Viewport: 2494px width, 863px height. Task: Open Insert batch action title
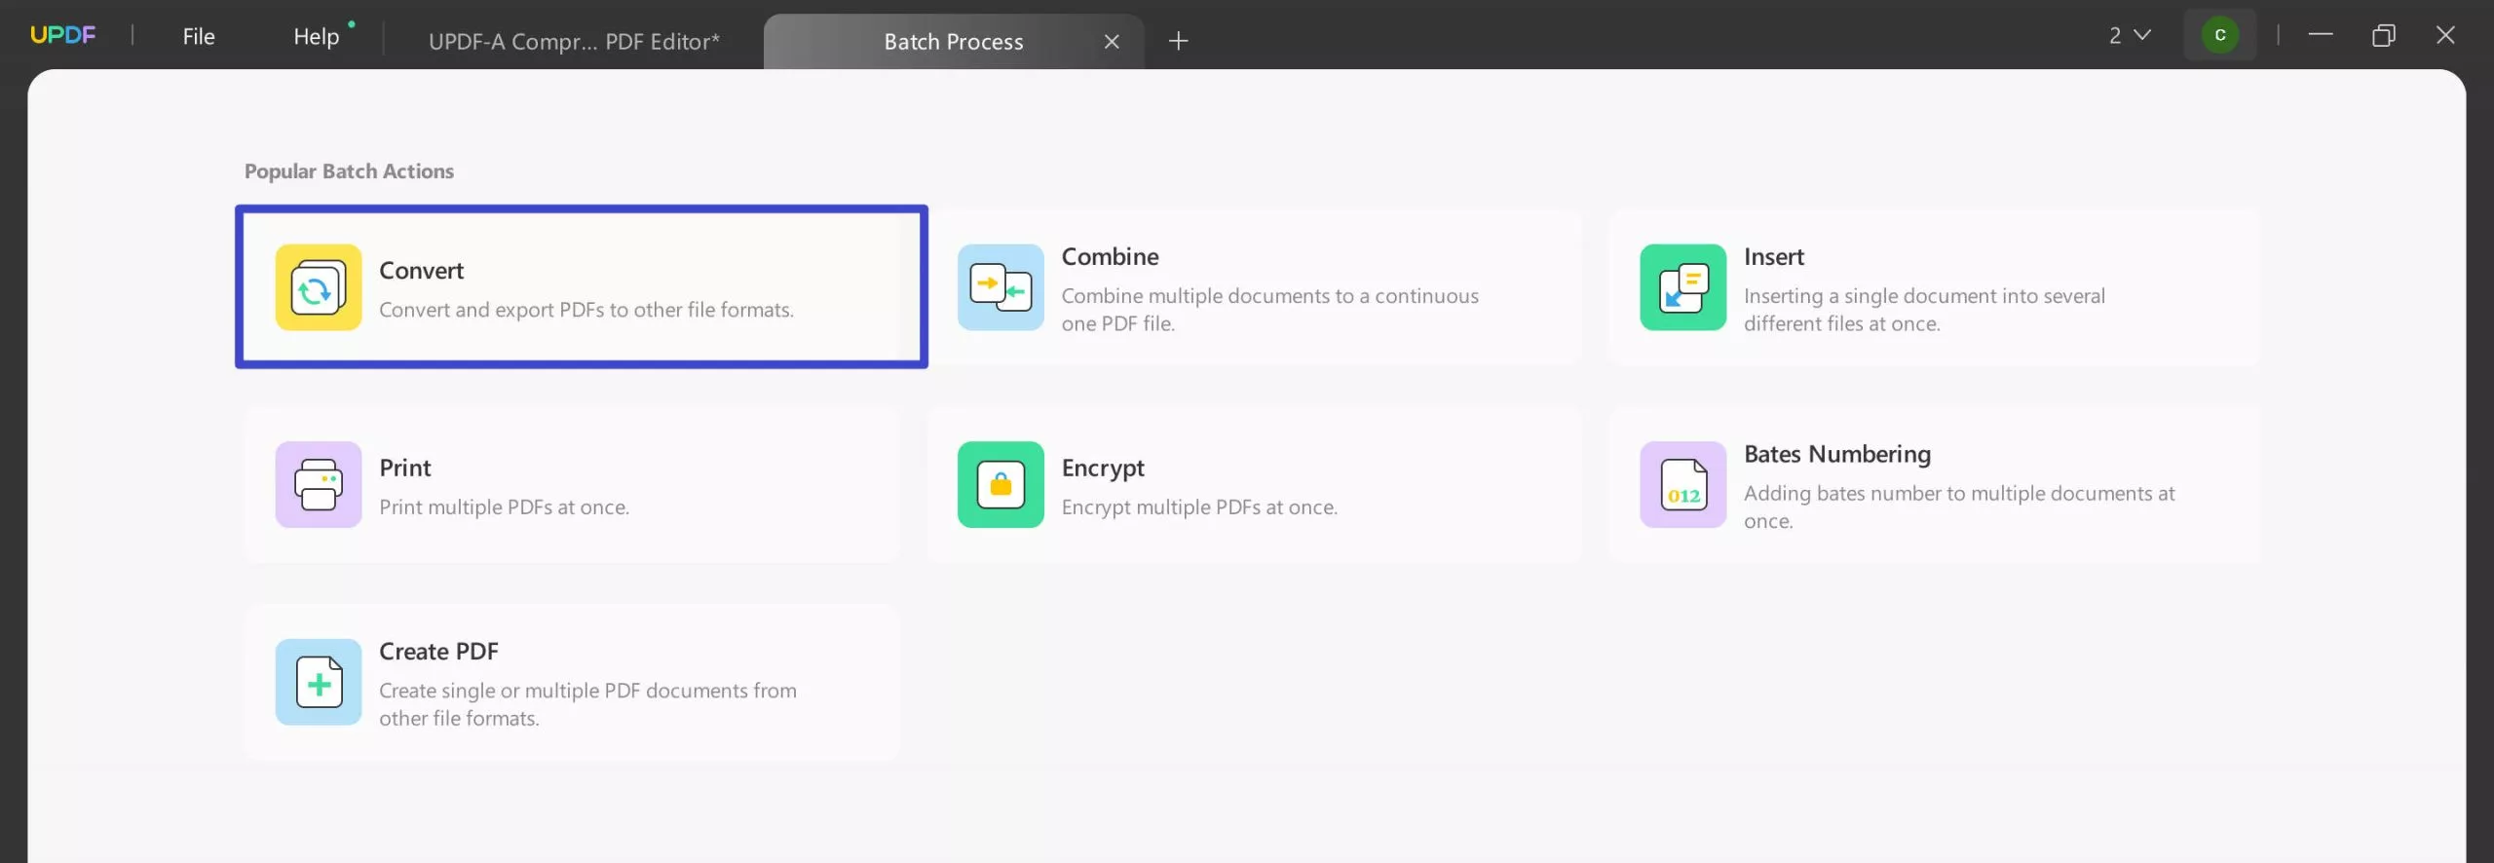pos(1773,257)
